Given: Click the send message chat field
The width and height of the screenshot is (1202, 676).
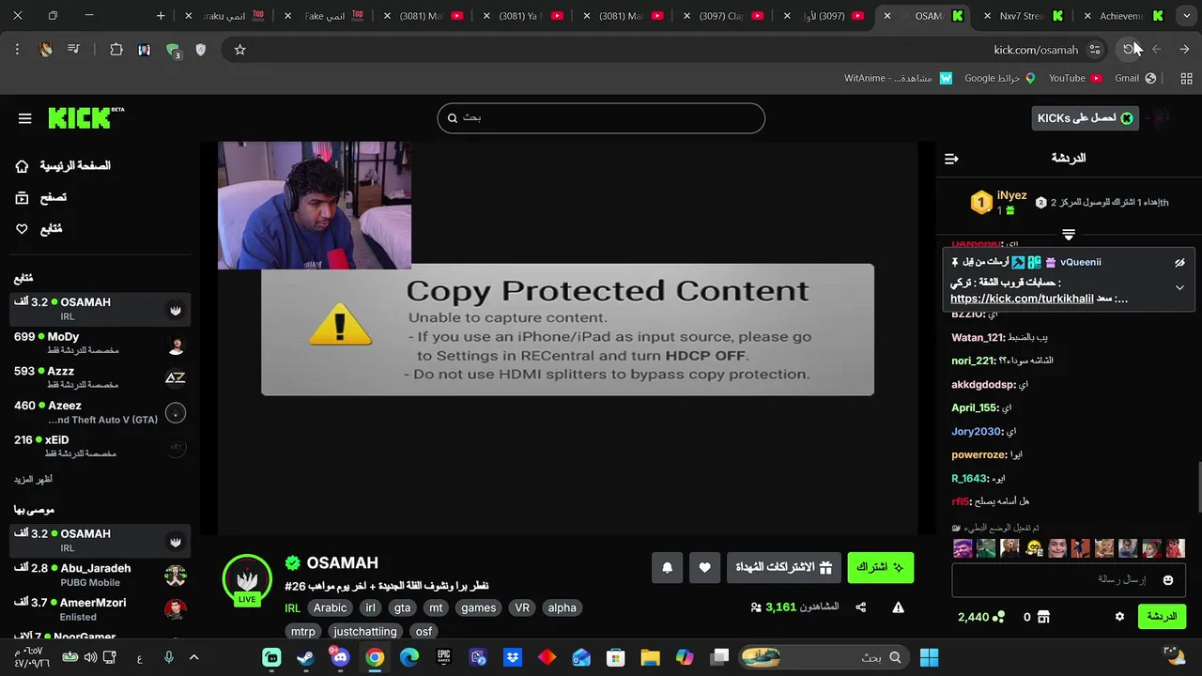Looking at the screenshot, I should pos(1069,580).
